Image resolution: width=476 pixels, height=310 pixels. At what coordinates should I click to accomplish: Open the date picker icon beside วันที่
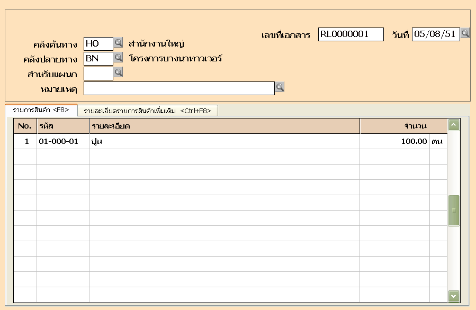465,33
